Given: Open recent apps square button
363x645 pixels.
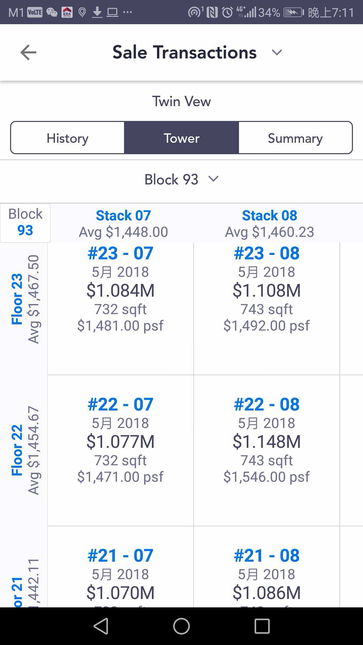Looking at the screenshot, I should (x=262, y=626).
